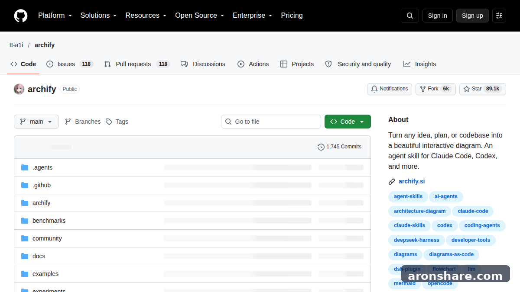Open the green Code dropdown
The image size is (520, 292).
[x=348, y=122]
